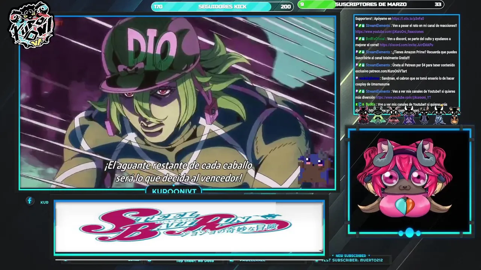481x270 pixels.
Task: Click the pixel sprite in the light blue dress
Action: tap(439, 115)
